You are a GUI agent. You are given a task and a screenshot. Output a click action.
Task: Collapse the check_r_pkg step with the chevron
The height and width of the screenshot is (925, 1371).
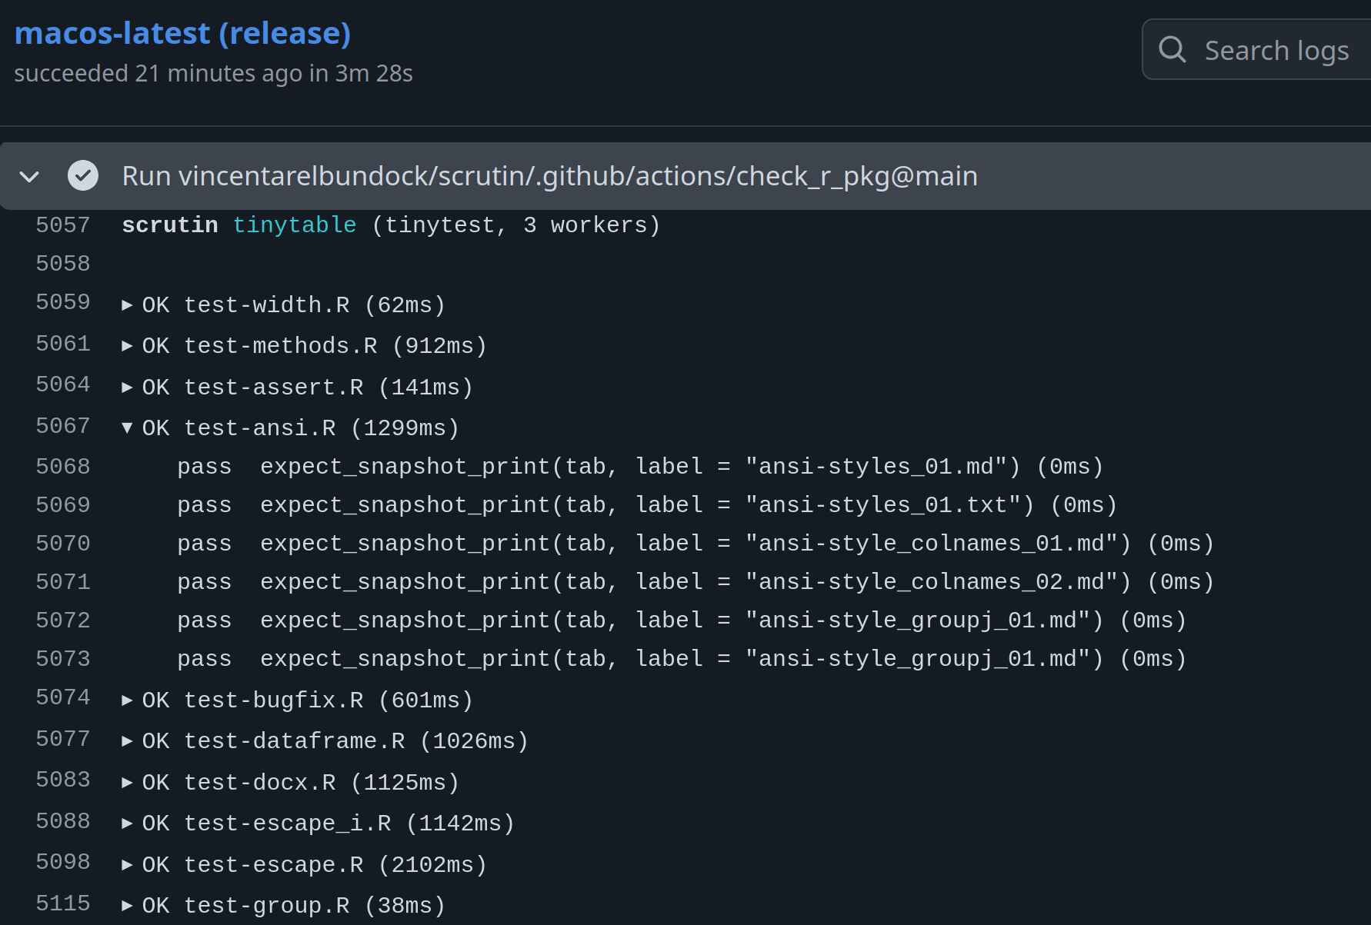pyautogui.click(x=29, y=175)
